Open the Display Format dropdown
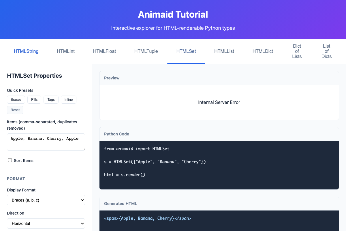Viewport: 346px width, 231px height. pyautogui.click(x=46, y=200)
